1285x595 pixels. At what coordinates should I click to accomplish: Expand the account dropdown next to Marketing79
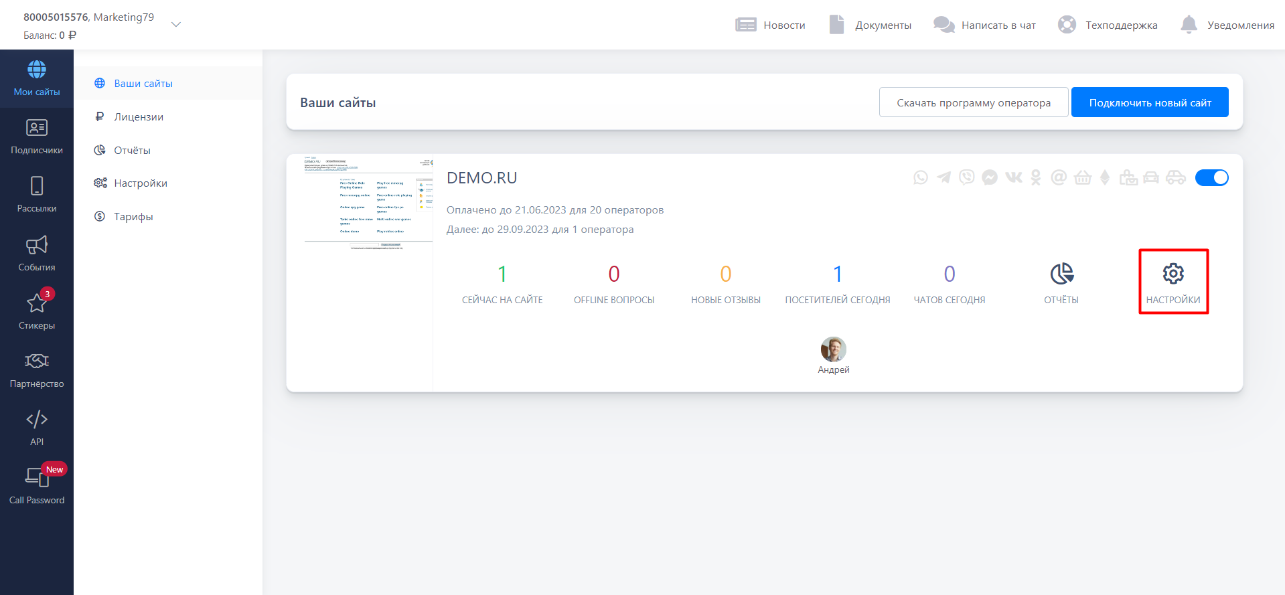click(x=176, y=25)
